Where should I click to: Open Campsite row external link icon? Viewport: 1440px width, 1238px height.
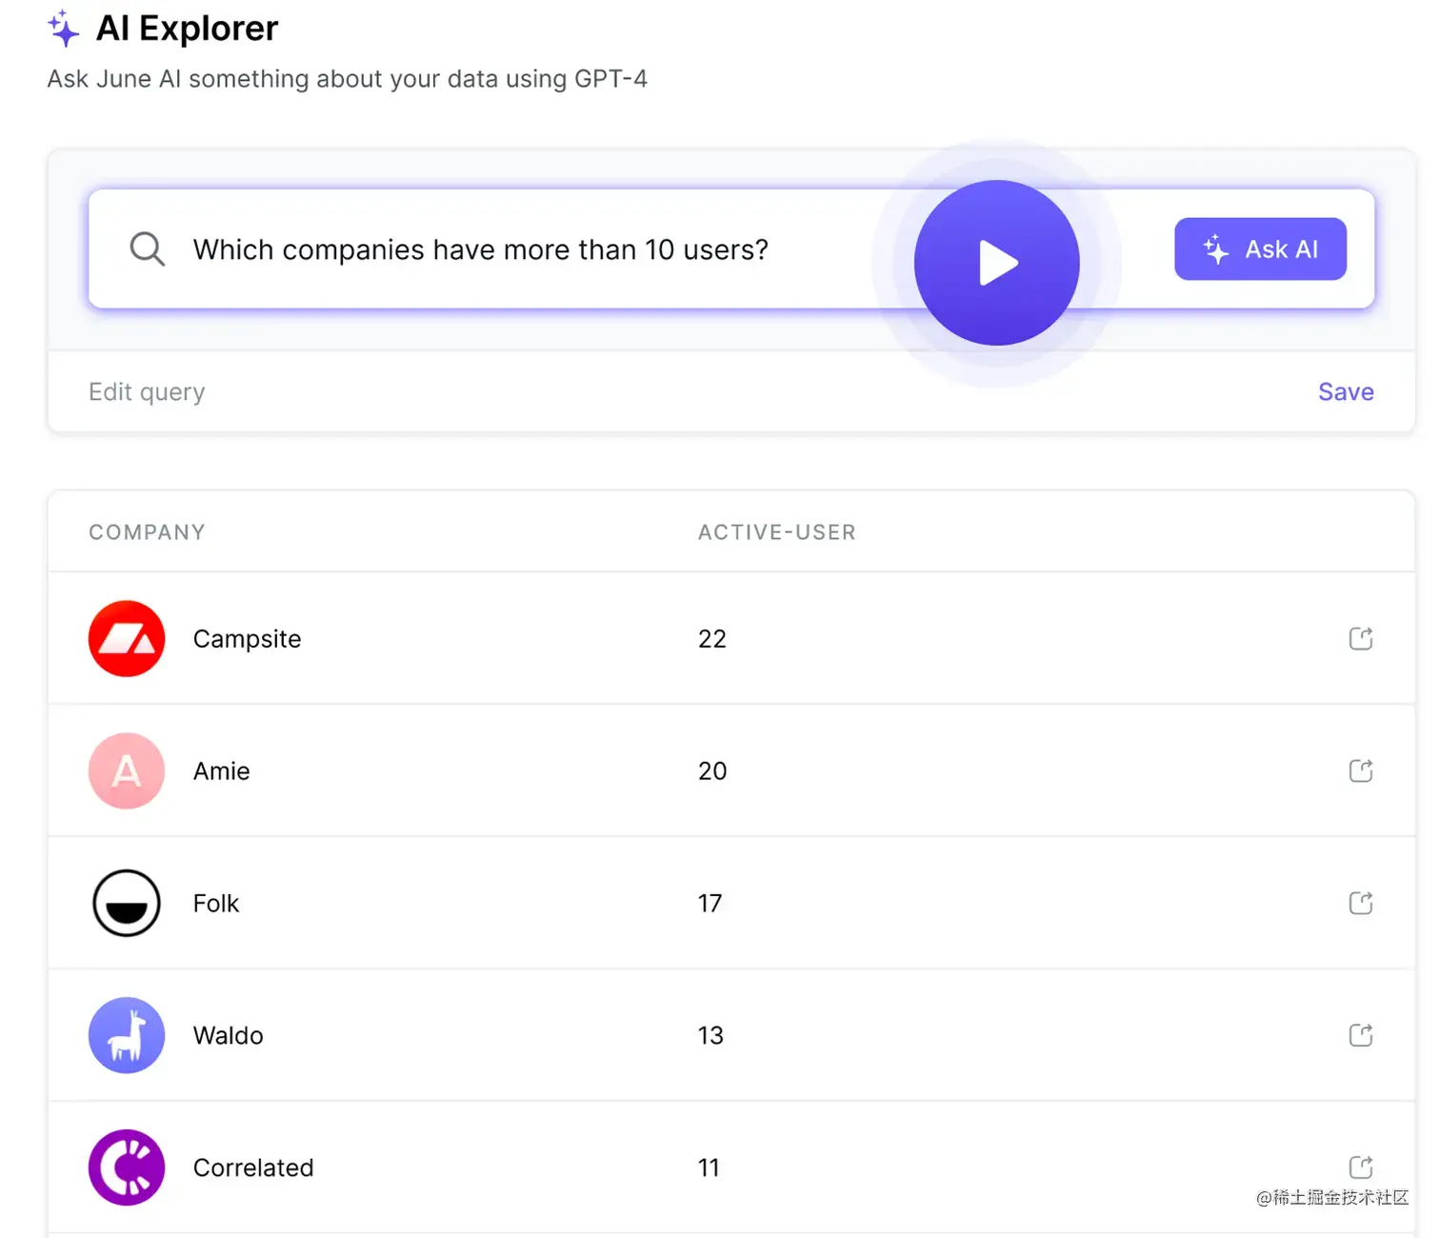pos(1361,638)
